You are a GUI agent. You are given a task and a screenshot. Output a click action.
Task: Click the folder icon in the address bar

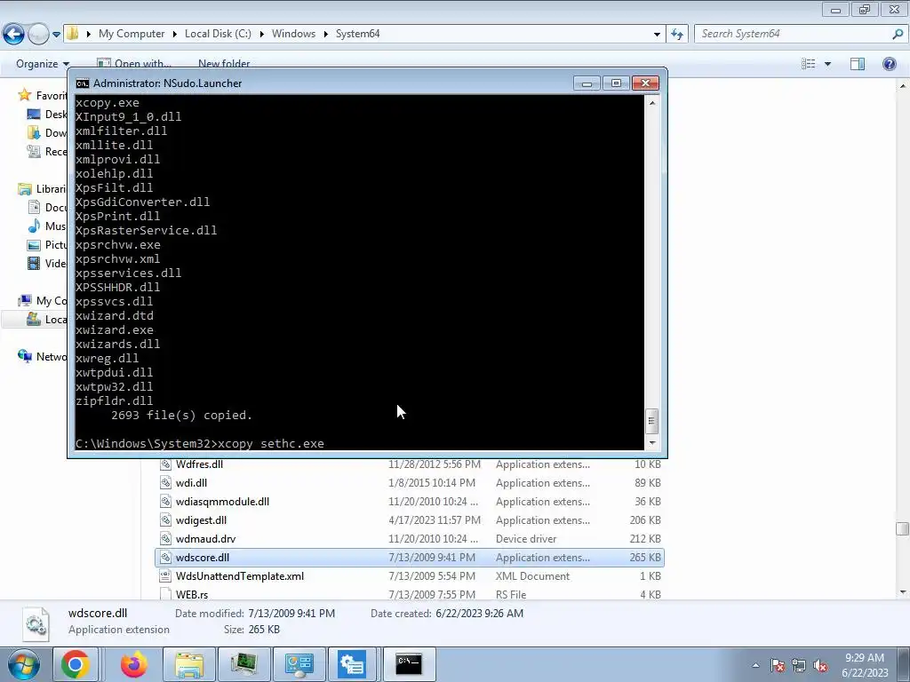point(73,33)
